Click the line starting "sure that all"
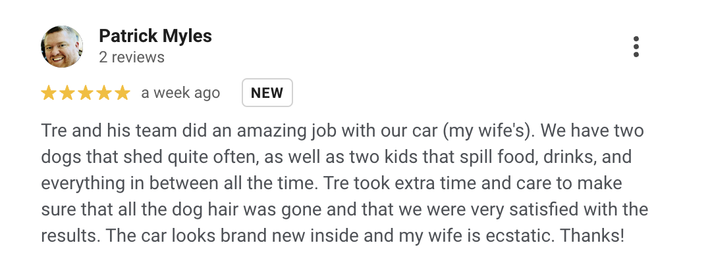This screenshot has width=710, height=268. click(344, 210)
